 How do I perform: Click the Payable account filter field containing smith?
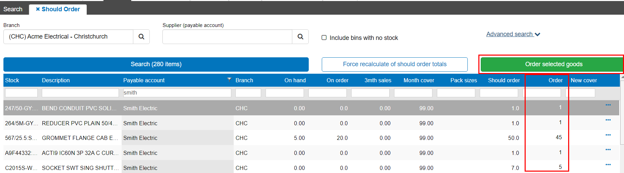pyautogui.click(x=177, y=93)
